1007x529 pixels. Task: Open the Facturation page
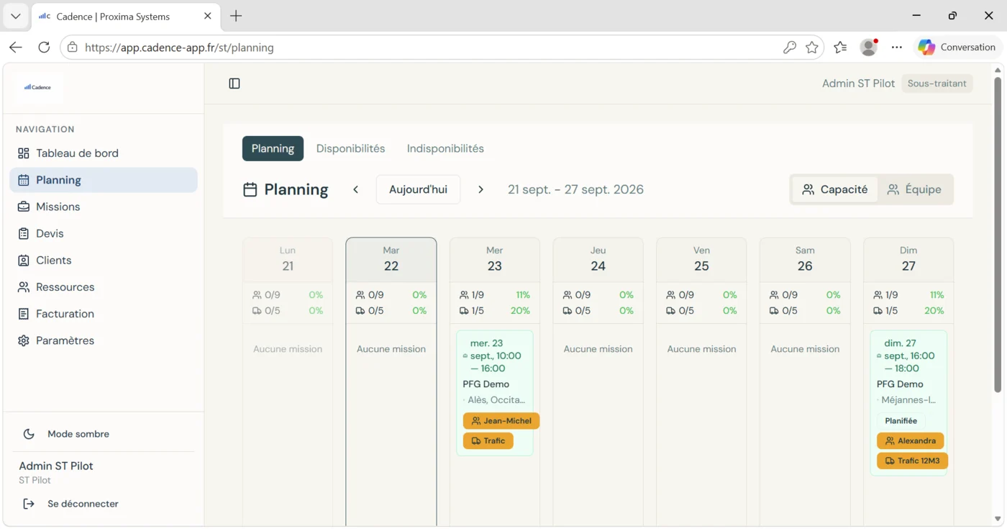(104, 314)
